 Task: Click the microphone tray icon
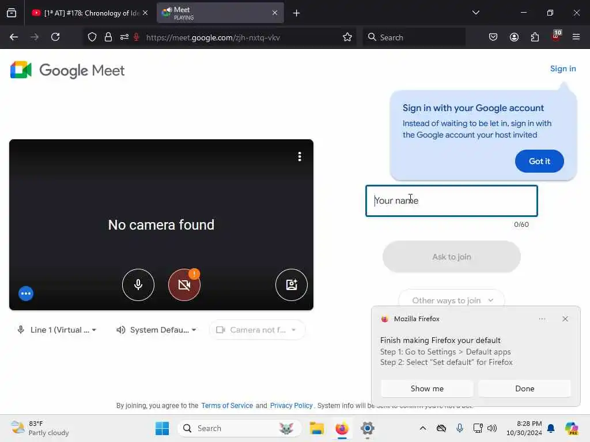pyautogui.click(x=459, y=428)
